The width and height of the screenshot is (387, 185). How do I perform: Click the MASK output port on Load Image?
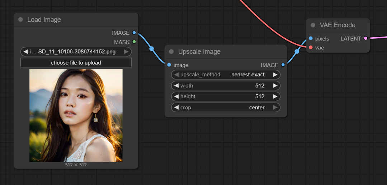point(134,42)
